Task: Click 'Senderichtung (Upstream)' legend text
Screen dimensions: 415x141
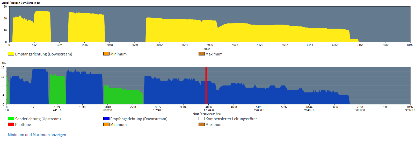Action: pos(38,119)
